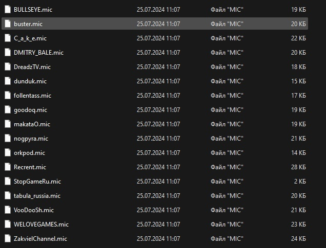Image resolution: width=326 pixels, height=248 pixels.
Task: Select the follentass.mic file icon
Action: click(8, 95)
